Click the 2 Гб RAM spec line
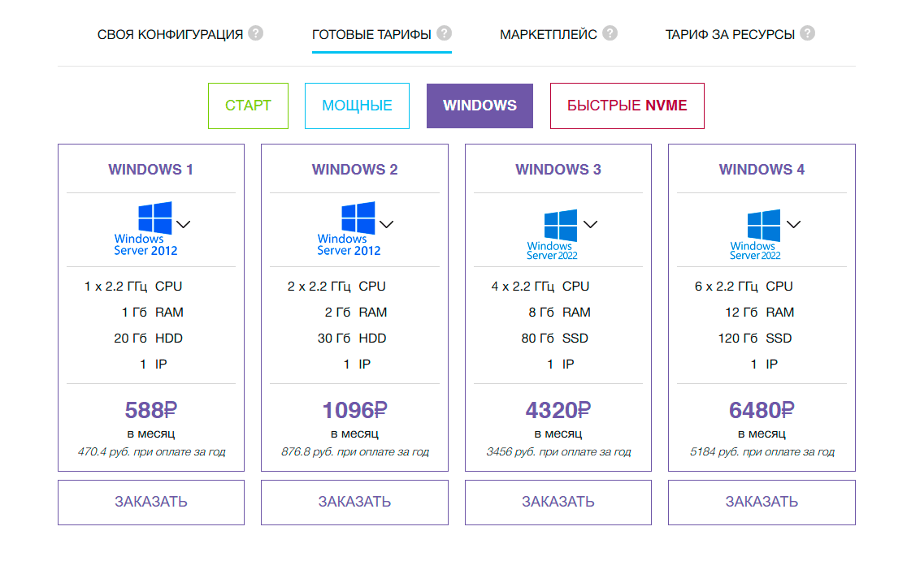This screenshot has width=920, height=561. point(356,313)
